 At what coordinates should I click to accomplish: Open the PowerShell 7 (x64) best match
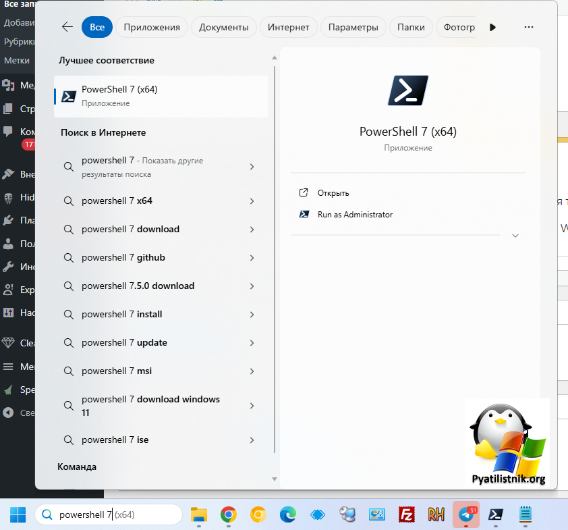[x=161, y=97]
